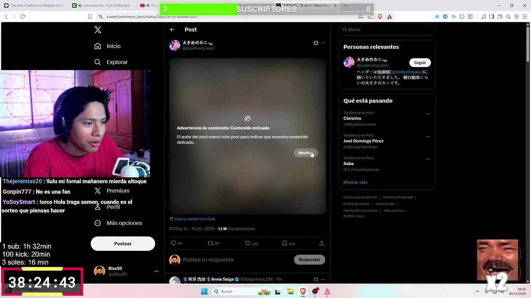Open new tab with plus button
The width and height of the screenshot is (531, 298).
[346, 5]
